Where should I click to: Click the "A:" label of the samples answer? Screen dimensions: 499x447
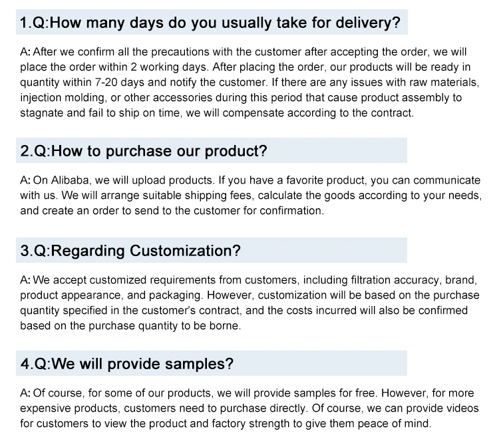pyautogui.click(x=25, y=393)
